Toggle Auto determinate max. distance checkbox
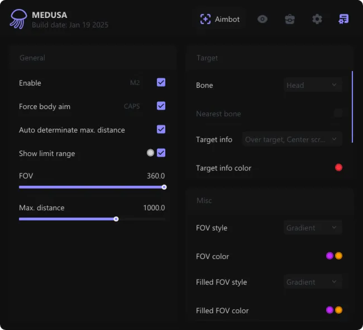363x330 pixels. [x=161, y=129]
